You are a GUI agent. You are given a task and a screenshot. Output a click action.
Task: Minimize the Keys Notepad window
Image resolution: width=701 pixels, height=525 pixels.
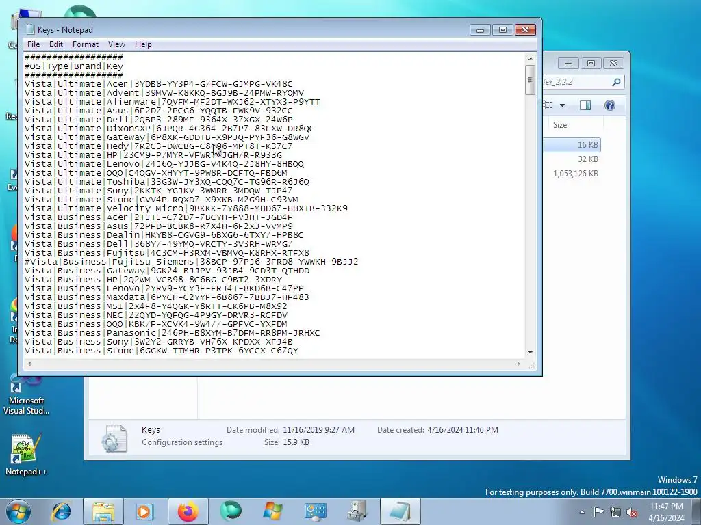(480, 30)
